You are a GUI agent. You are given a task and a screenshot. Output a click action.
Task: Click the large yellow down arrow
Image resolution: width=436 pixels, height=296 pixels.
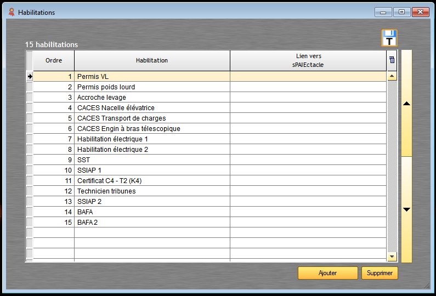coord(406,209)
